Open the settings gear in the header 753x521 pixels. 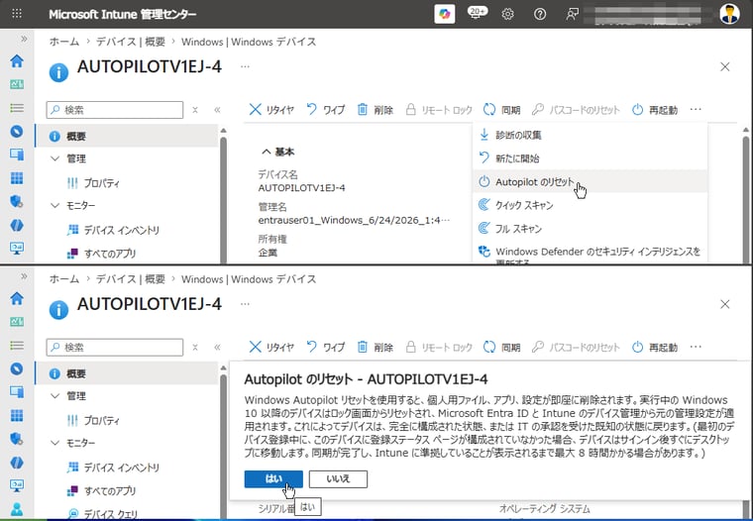point(507,14)
